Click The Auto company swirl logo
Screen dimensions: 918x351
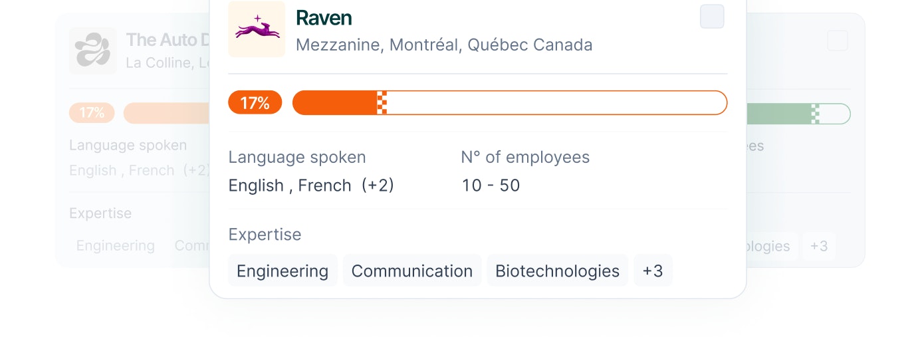(x=92, y=51)
